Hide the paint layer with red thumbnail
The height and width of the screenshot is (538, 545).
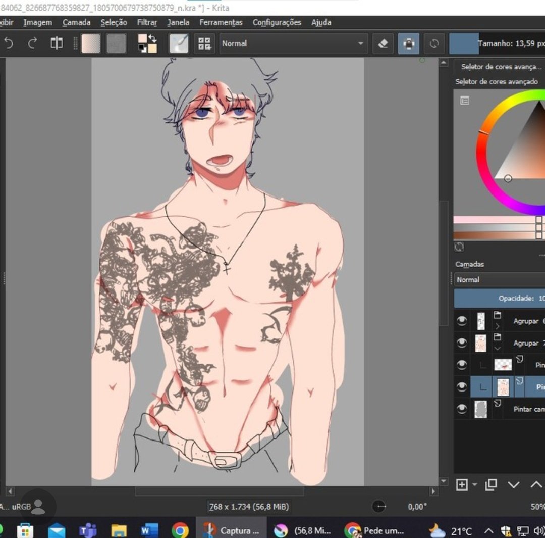point(462,365)
